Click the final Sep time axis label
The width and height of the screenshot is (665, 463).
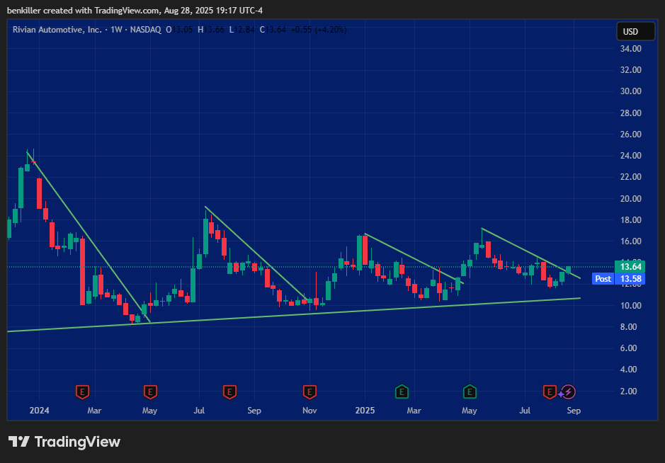tap(574, 411)
